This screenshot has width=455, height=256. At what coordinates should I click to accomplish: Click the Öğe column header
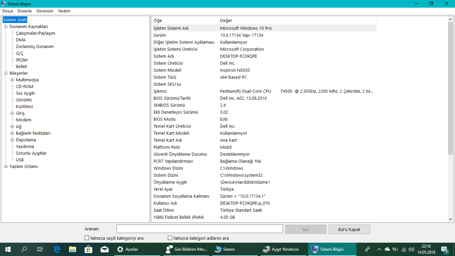(x=185, y=21)
